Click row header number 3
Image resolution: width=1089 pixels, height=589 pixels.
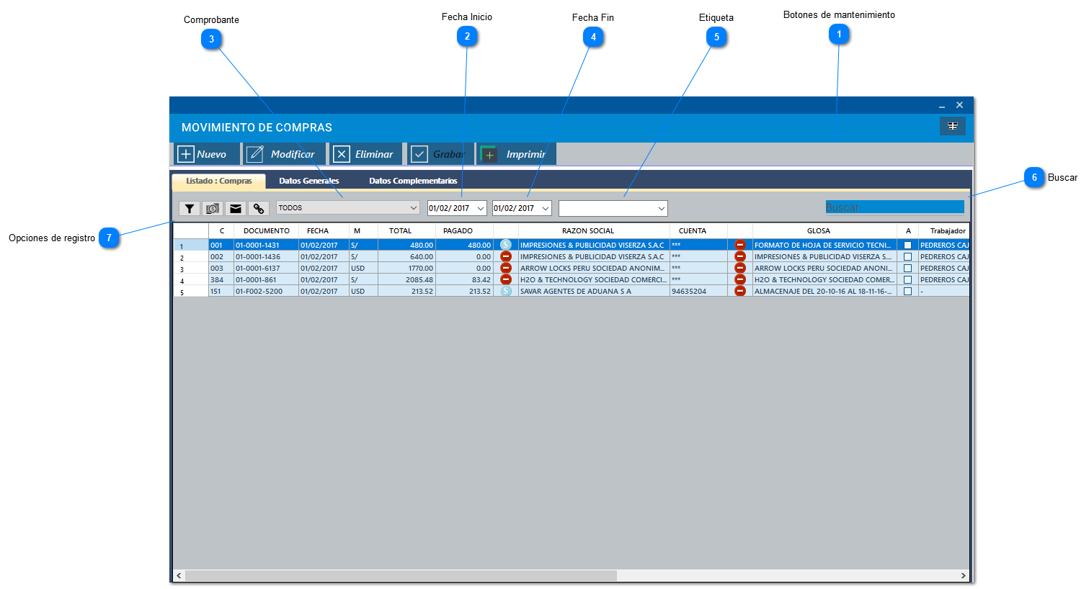pos(191,269)
